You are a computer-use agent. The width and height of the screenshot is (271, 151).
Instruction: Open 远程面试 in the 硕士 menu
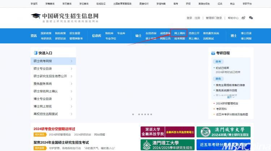[x=208, y=39]
